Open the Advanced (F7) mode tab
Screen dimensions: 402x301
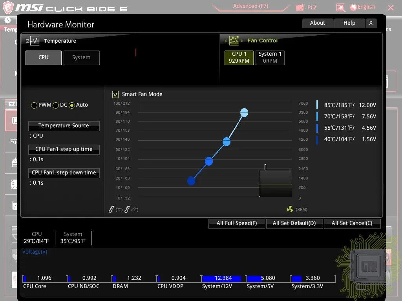pyautogui.click(x=250, y=6)
